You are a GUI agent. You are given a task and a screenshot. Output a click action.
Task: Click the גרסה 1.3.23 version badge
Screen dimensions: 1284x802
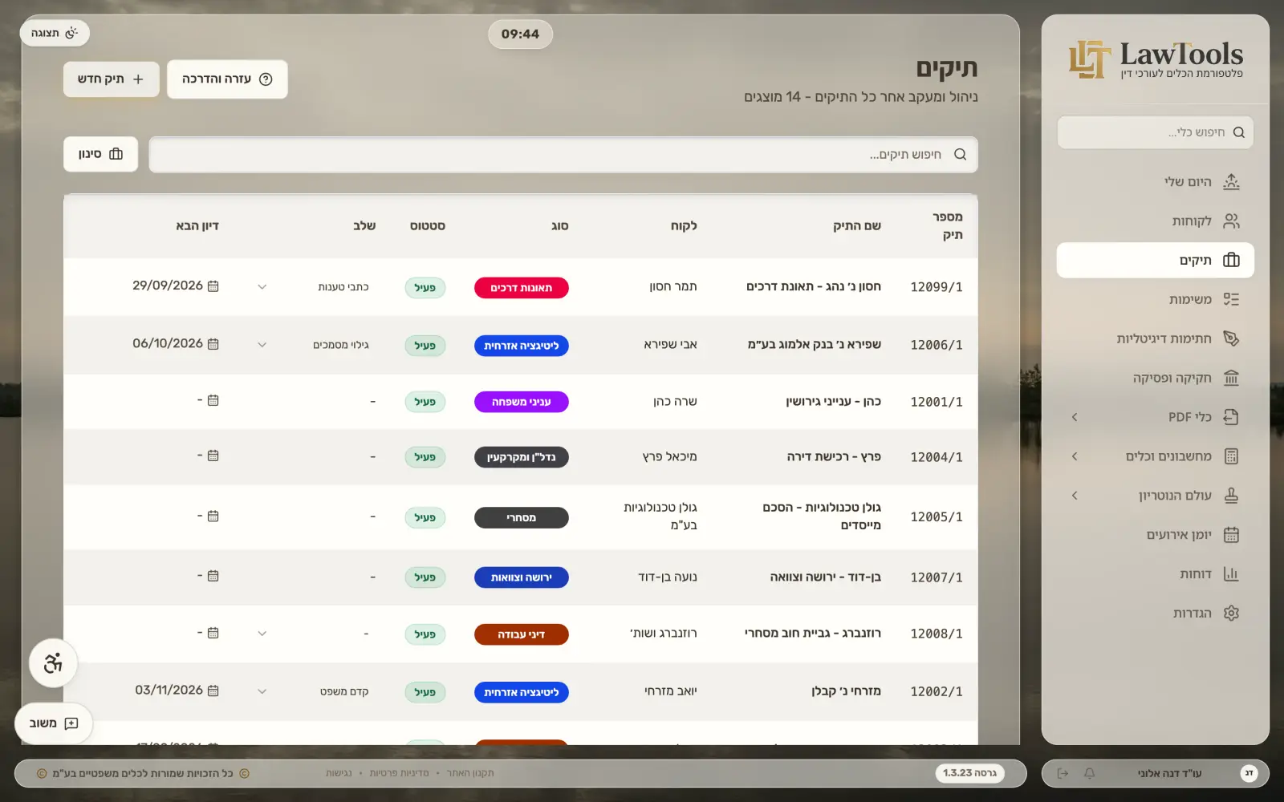(x=969, y=773)
